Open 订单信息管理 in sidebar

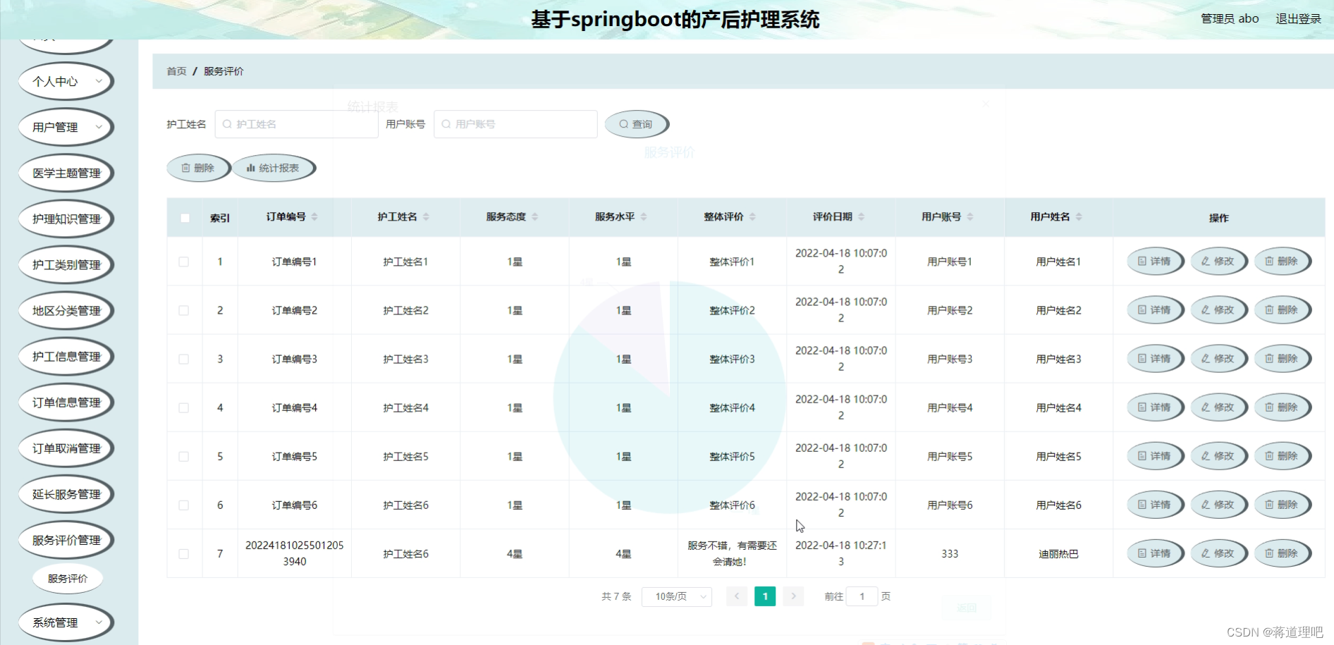click(x=66, y=402)
